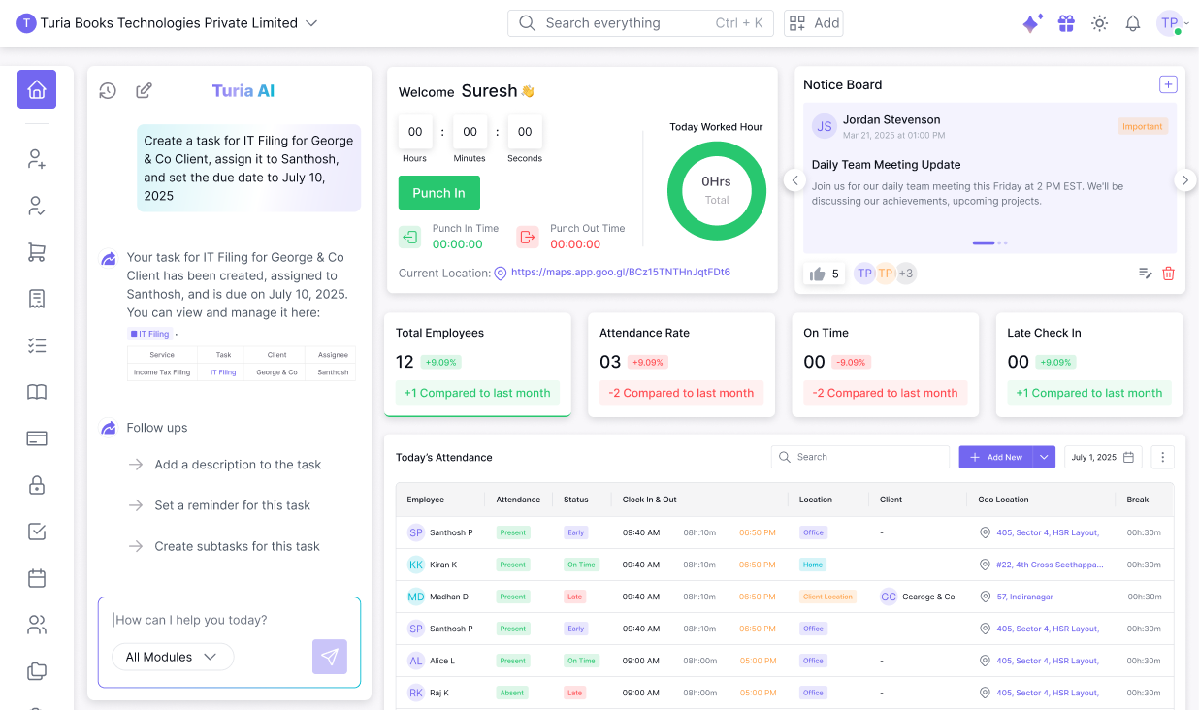Edit the notice board post
The height and width of the screenshot is (710, 1199).
(x=1146, y=274)
